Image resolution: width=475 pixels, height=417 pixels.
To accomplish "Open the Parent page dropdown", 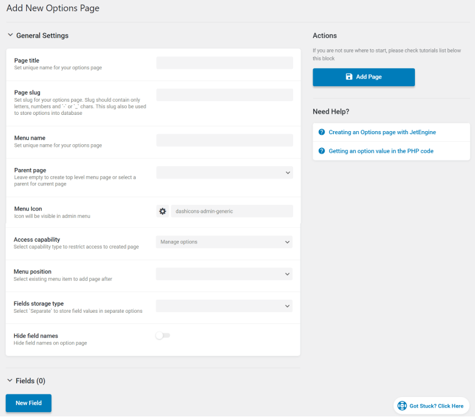I will [224, 172].
